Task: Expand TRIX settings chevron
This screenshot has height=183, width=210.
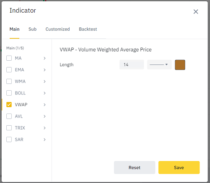Action: tap(45, 128)
